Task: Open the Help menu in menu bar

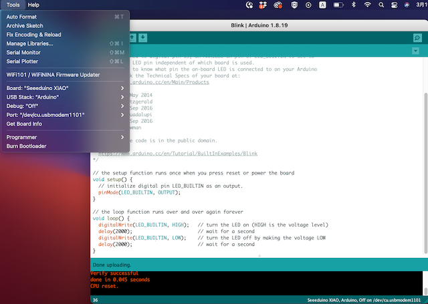Action: pos(33,5)
